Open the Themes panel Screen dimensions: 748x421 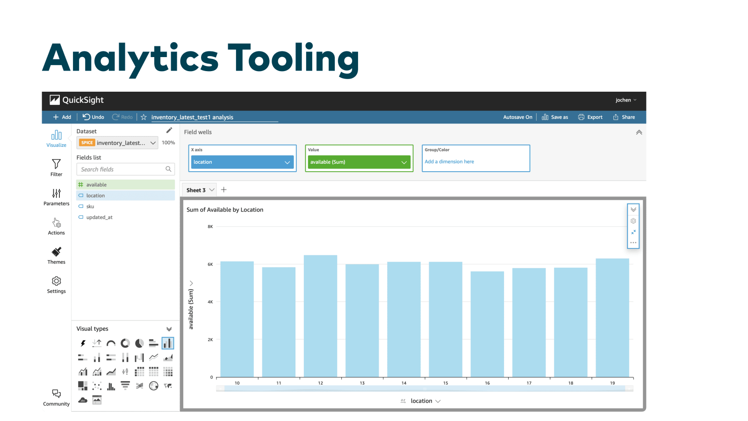[x=57, y=255]
